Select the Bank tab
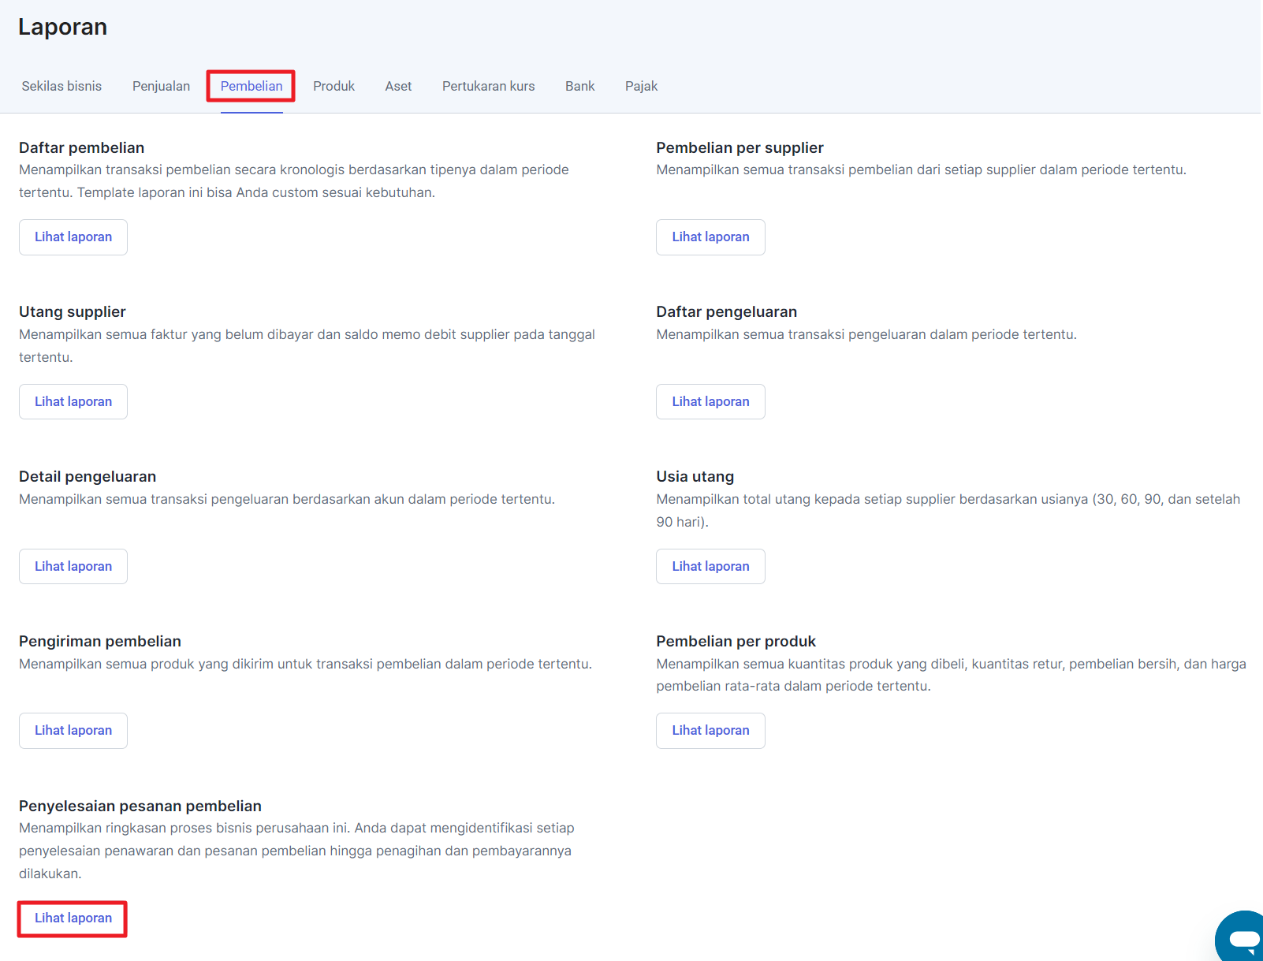This screenshot has width=1263, height=961. [x=579, y=86]
